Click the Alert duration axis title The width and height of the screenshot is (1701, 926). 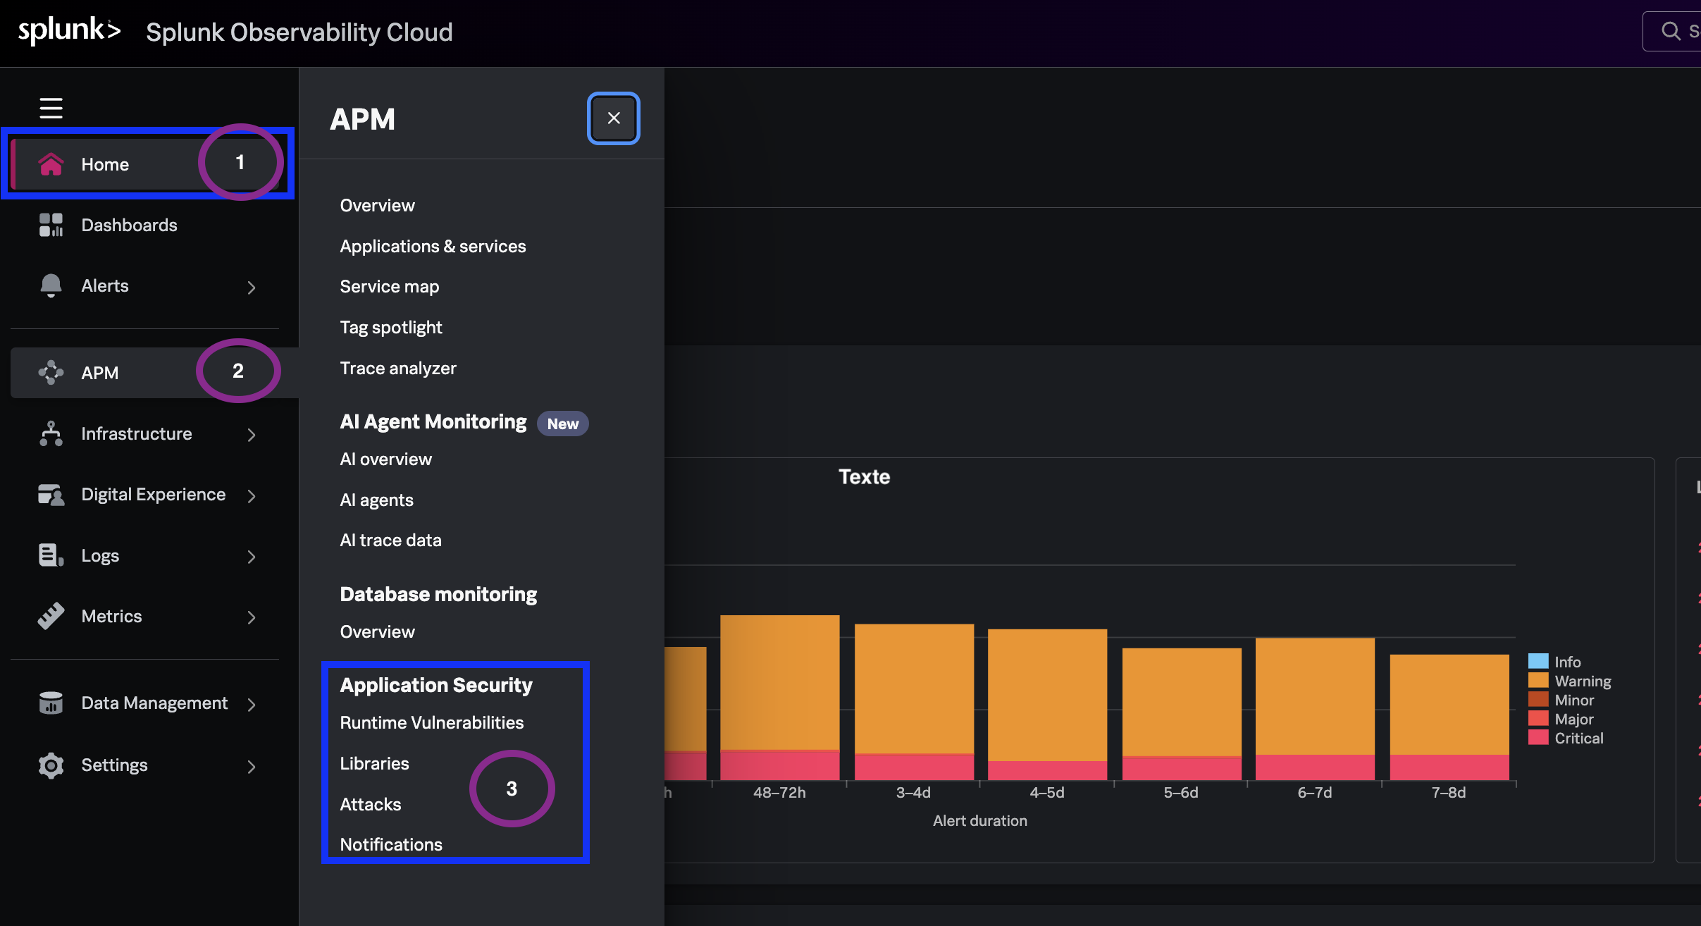(x=979, y=820)
